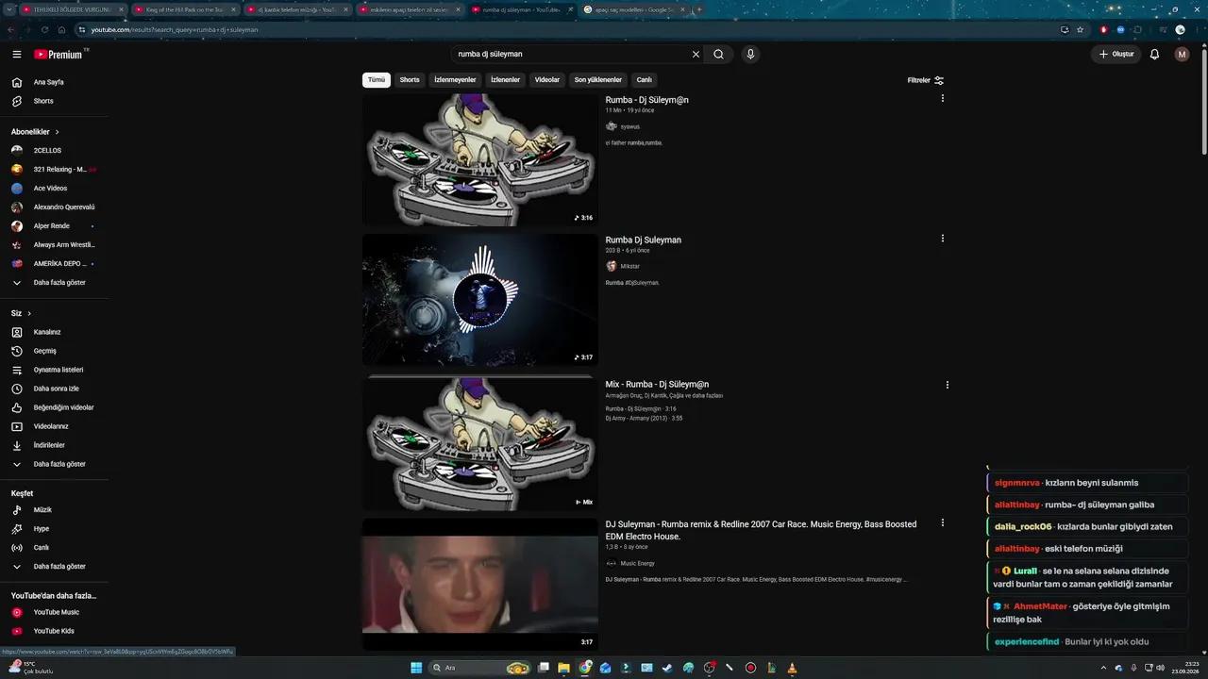The height and width of the screenshot is (679, 1208).
Task: Select the Tümü filter chip
Action: (377, 80)
